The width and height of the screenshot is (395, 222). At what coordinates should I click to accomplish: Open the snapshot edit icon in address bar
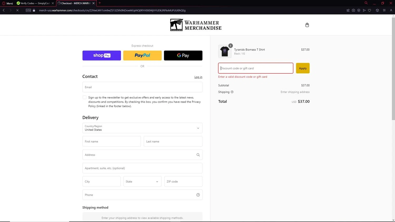tap(348, 10)
